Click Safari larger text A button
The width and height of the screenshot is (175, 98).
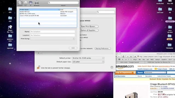pyautogui.click(x=131, y=57)
